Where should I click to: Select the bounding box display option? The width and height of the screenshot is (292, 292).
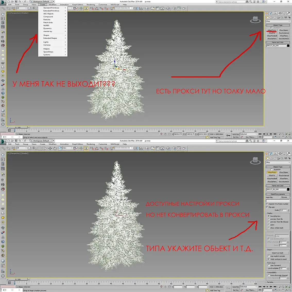269,216
